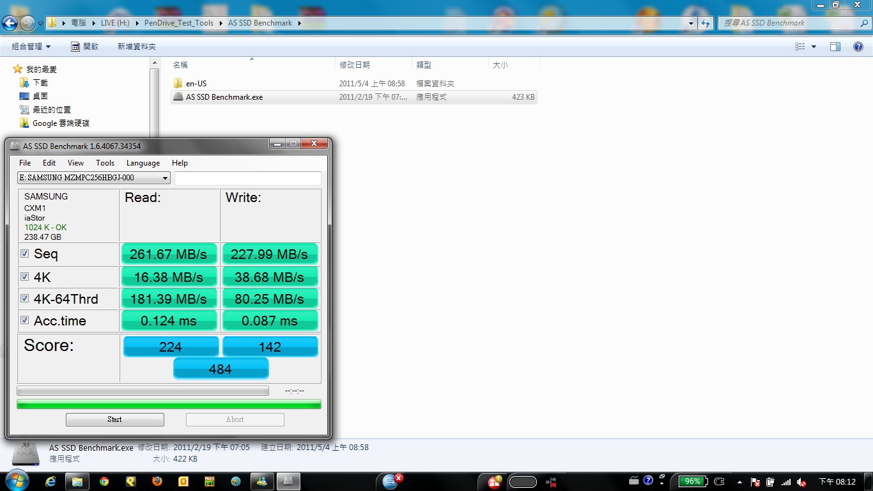Viewport: 873px width, 491px height.
Task: Select AS SSD Benchmark.exe file row
Action: [354, 97]
